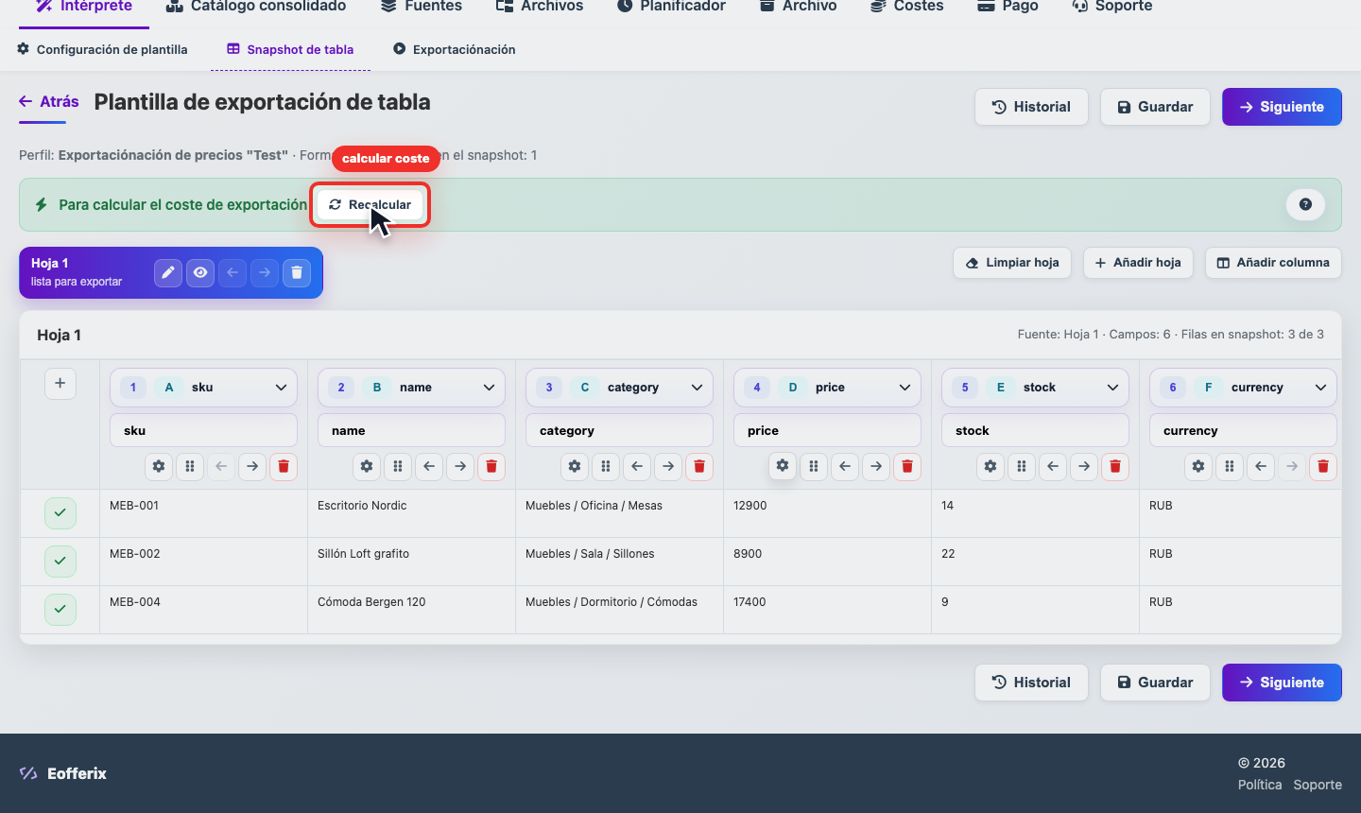Screen dimensions: 1361x813
Task: Toggle the checkbox for the MEB-004 row
Action: point(60,610)
